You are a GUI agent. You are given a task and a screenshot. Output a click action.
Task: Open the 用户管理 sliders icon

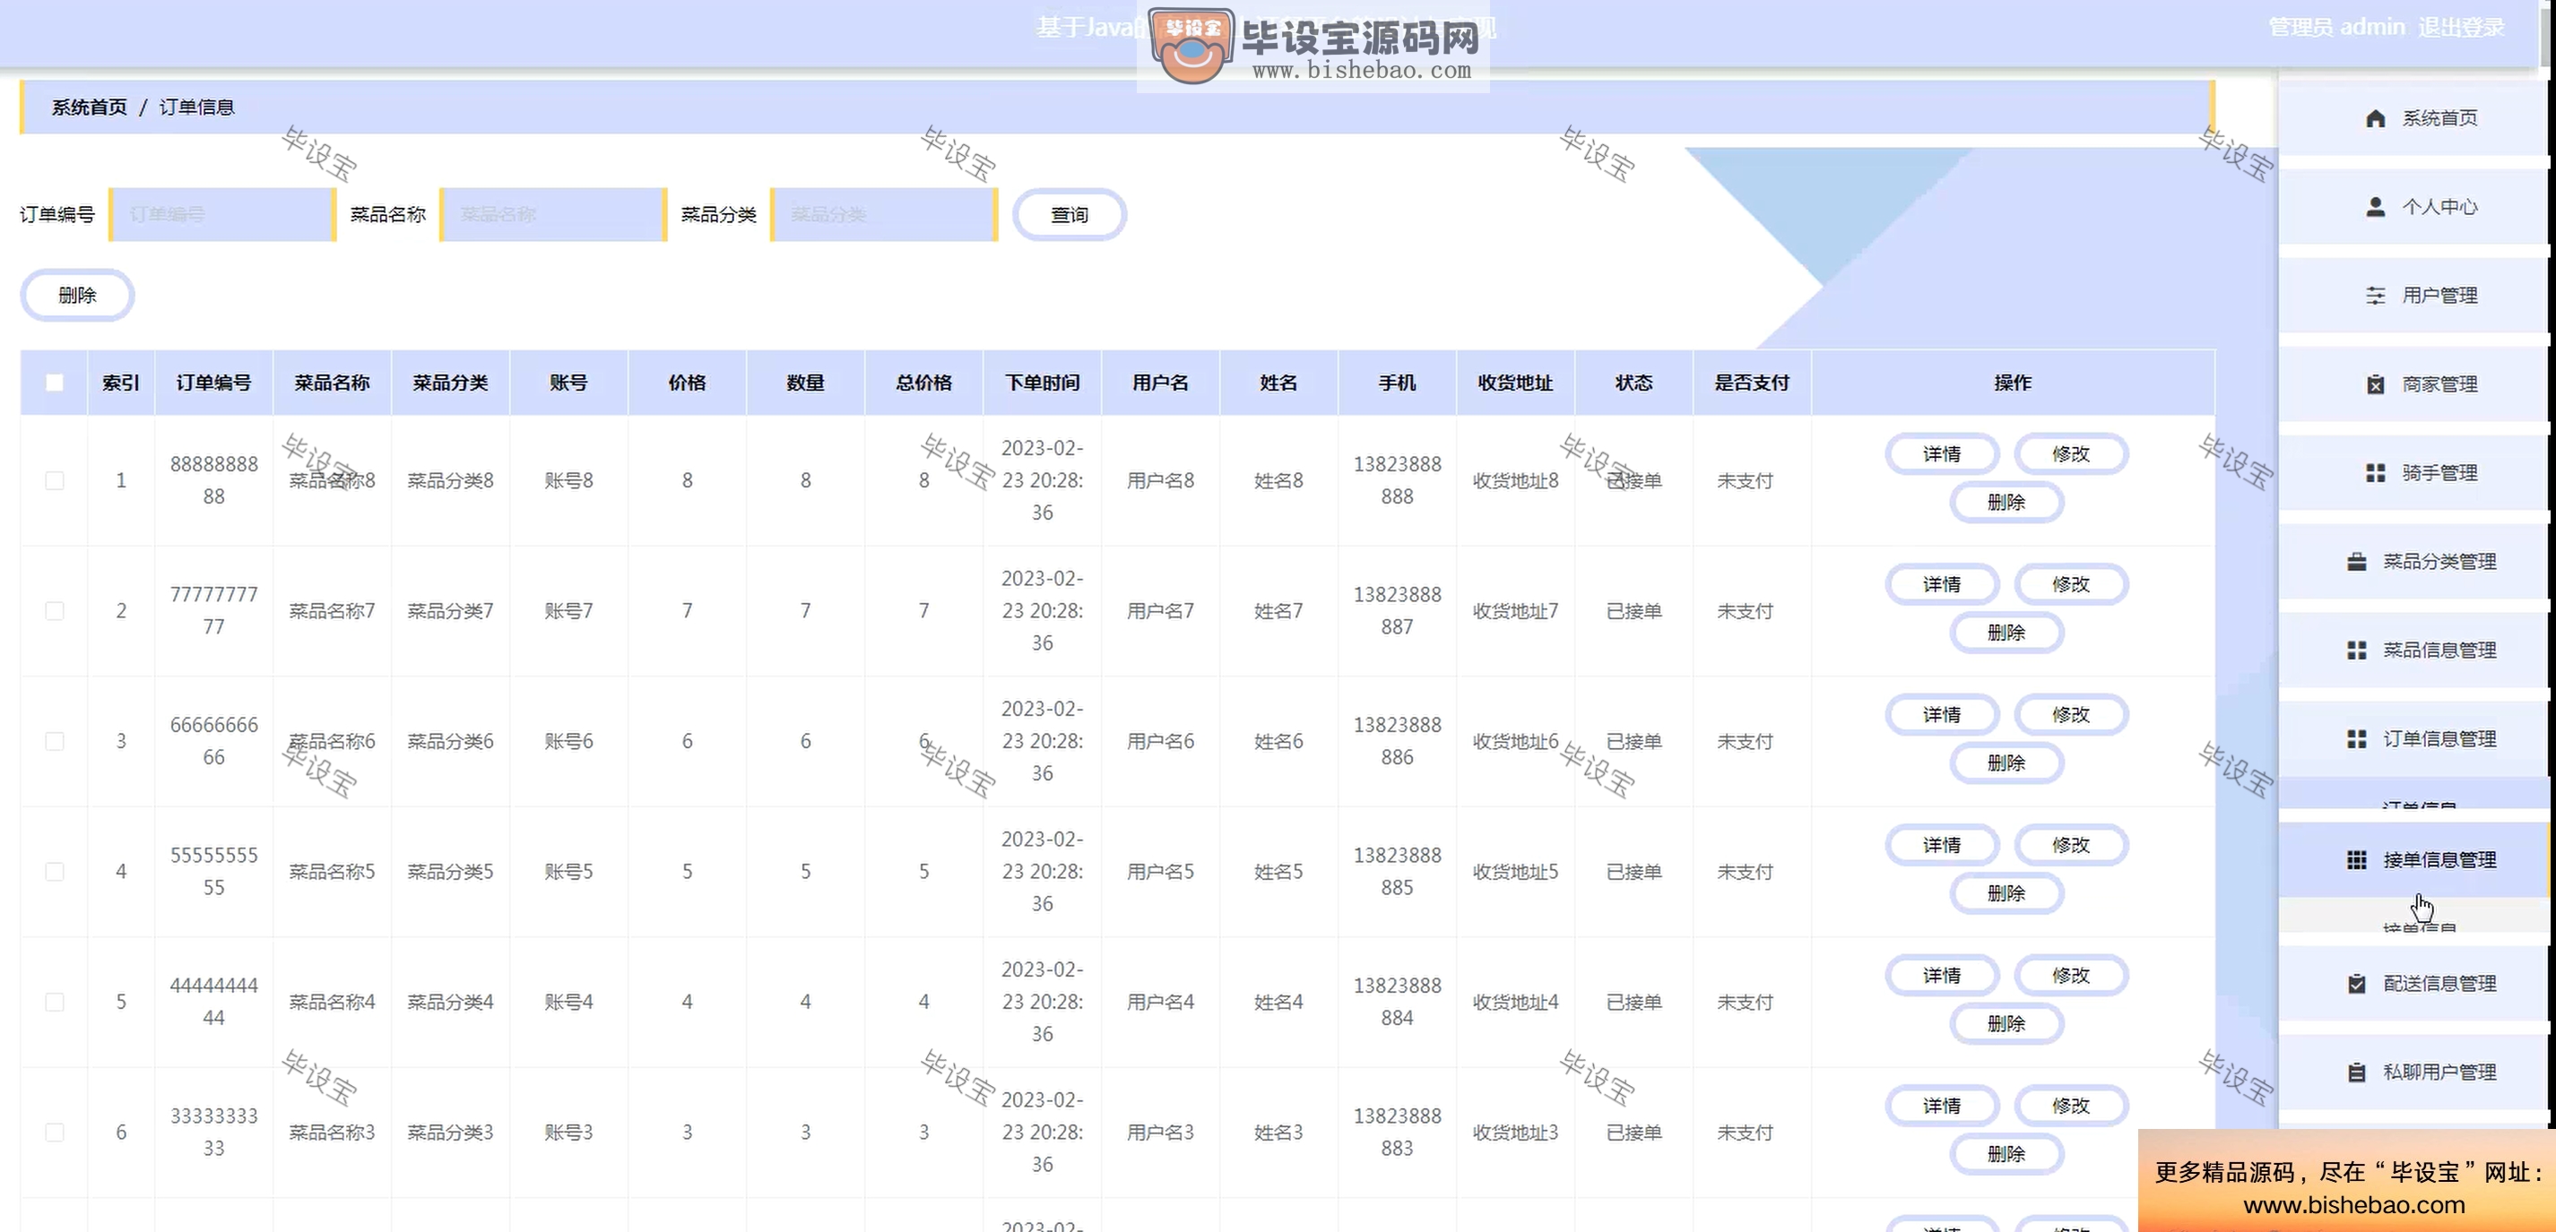[x=2376, y=296]
